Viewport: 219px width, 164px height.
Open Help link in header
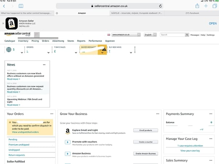pos(203,35)
